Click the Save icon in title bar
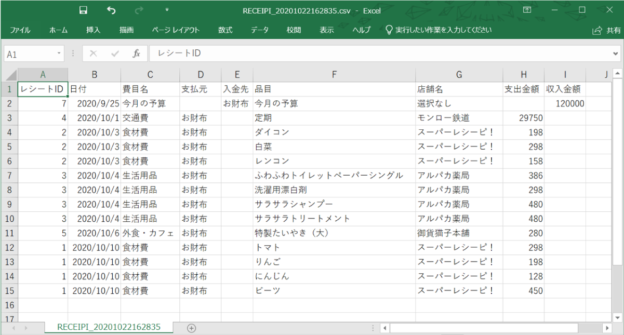This screenshot has height=335, width=624. click(x=83, y=10)
